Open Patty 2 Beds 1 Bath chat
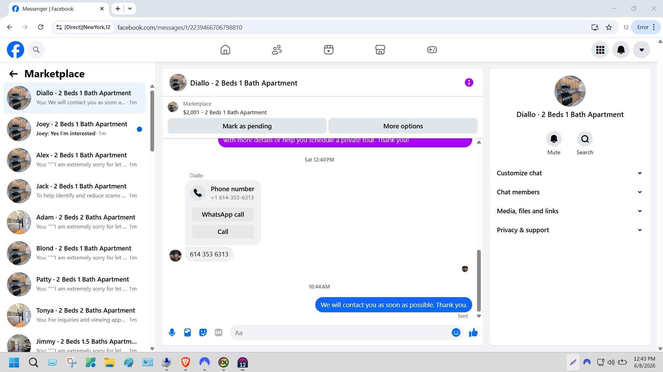The height and width of the screenshot is (372, 663). [x=75, y=284]
